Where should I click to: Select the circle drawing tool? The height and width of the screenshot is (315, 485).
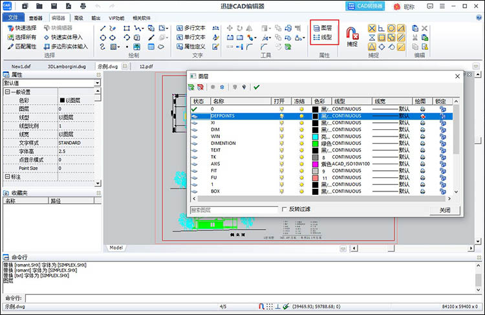click(x=103, y=38)
